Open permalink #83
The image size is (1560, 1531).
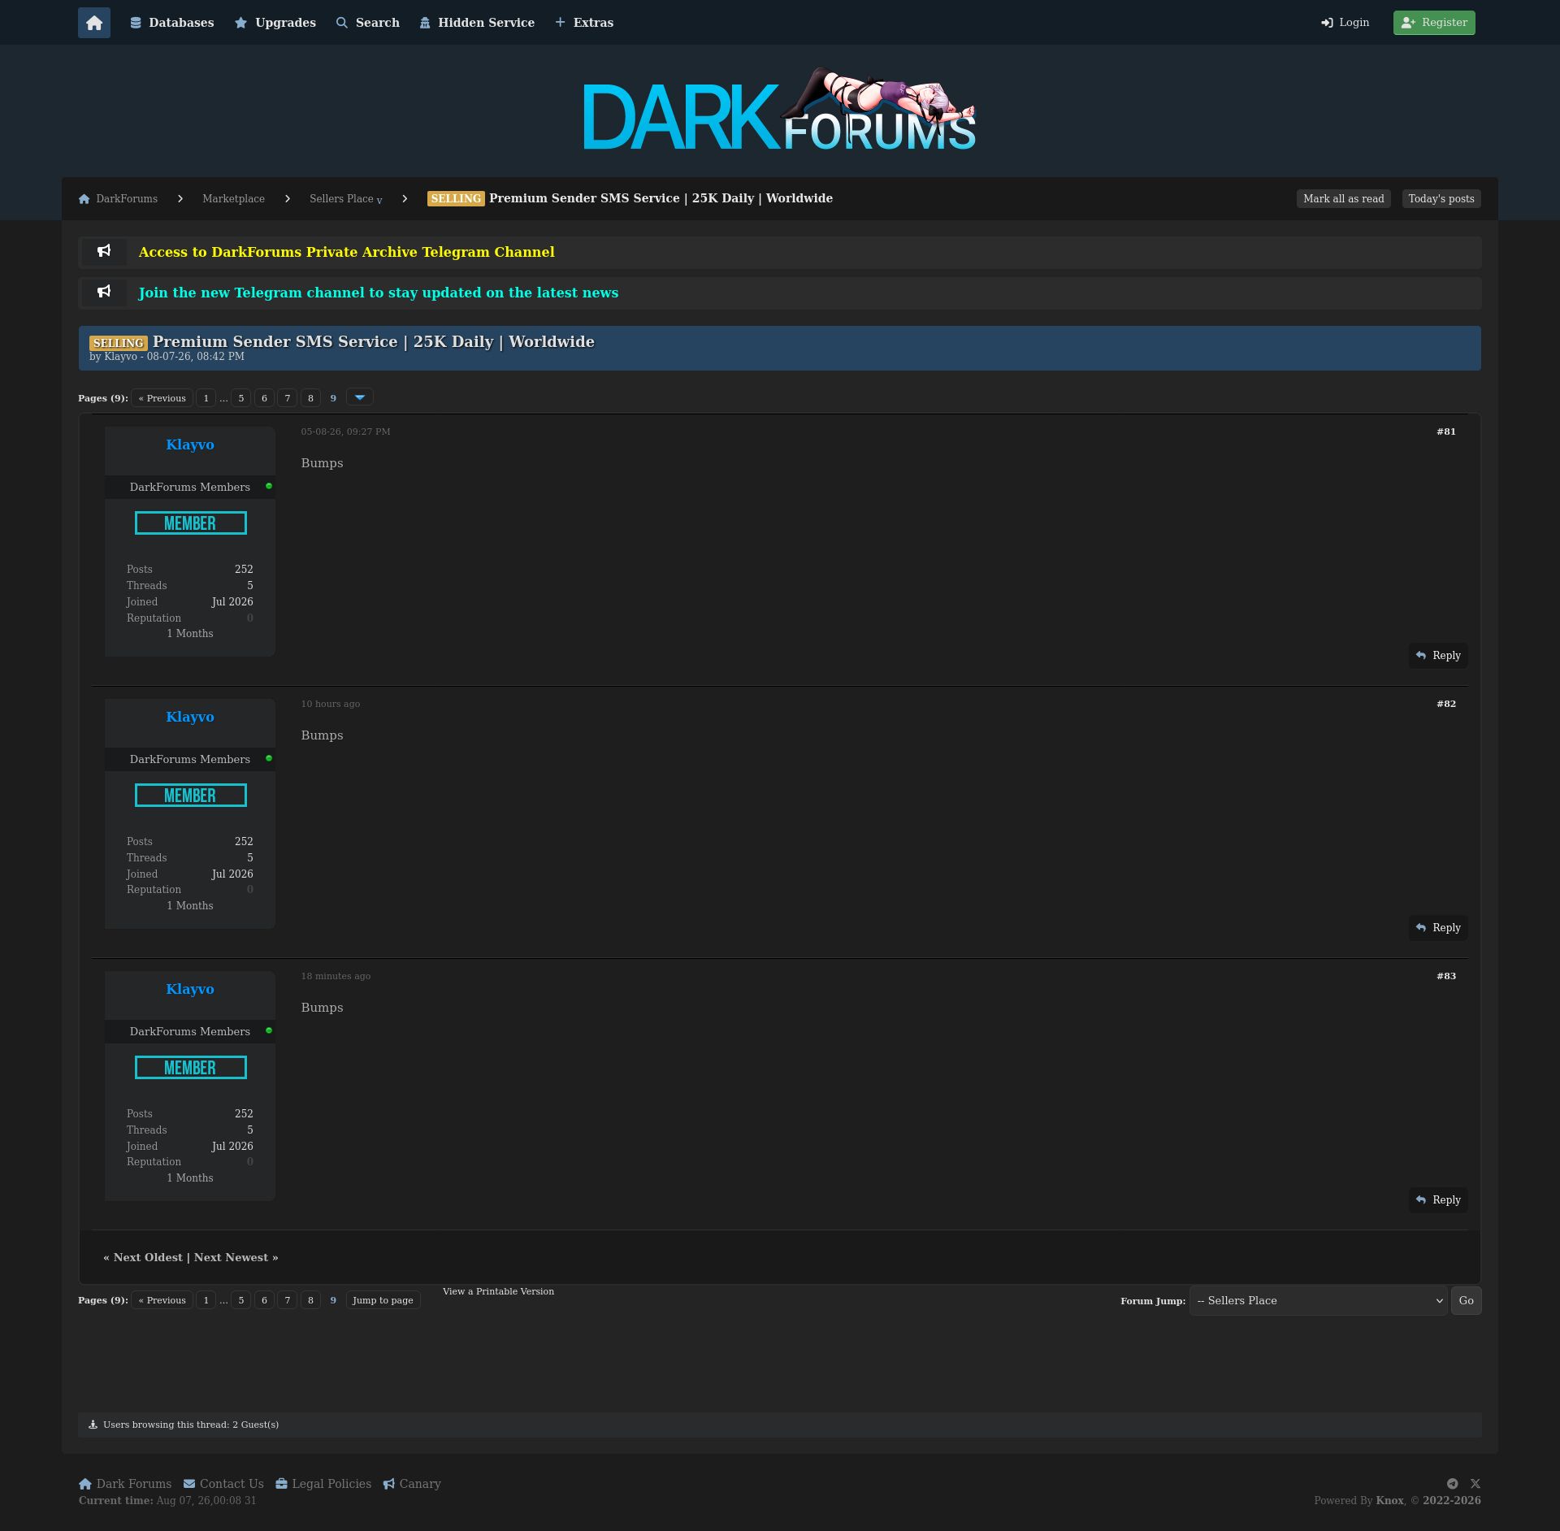pyautogui.click(x=1446, y=976)
